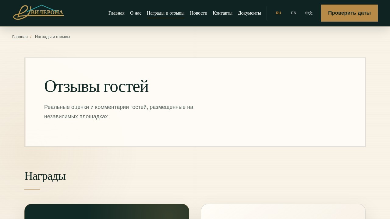Open the Главная menu item
Screen dimensions: 390x219
click(116, 13)
